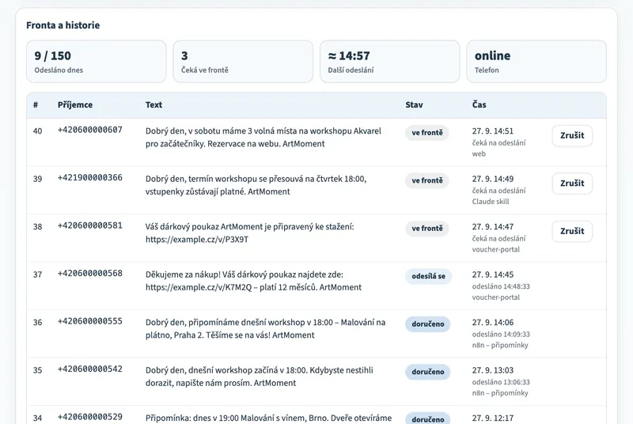
Task: Click 'čeká na odeslání' in row 39
Action: (498, 191)
